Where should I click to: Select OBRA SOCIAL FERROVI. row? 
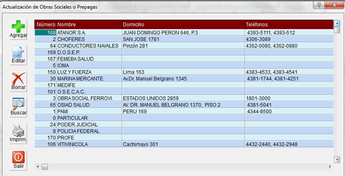(184, 98)
